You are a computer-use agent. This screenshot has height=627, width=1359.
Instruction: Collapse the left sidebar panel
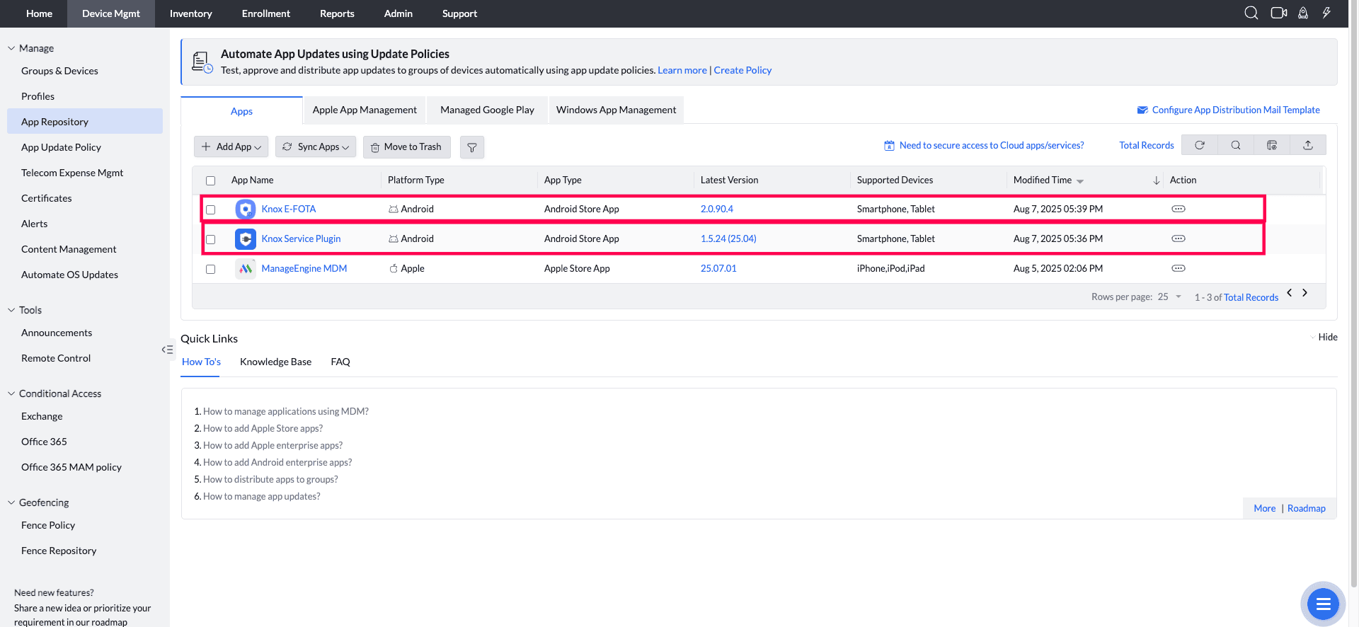click(x=167, y=350)
